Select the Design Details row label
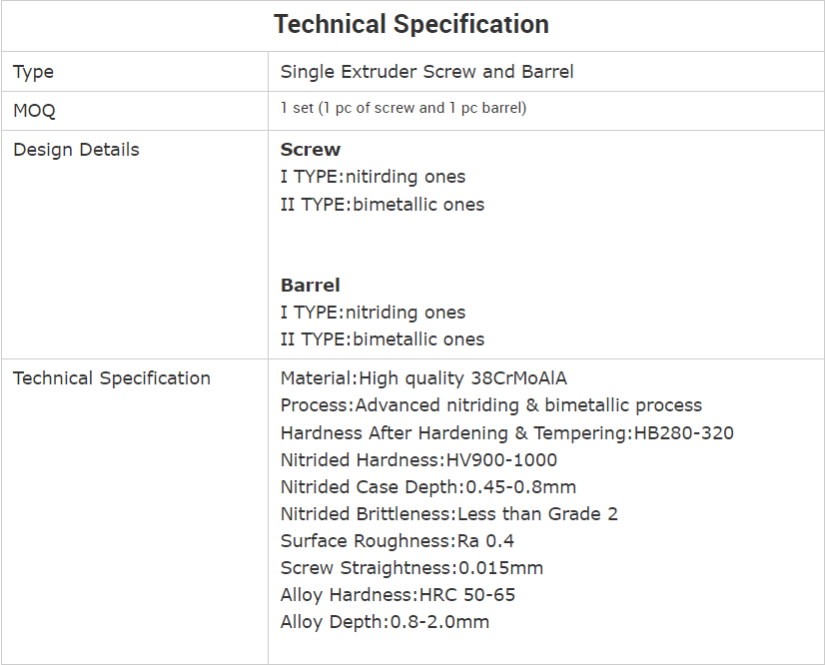This screenshot has width=825, height=665. (76, 150)
